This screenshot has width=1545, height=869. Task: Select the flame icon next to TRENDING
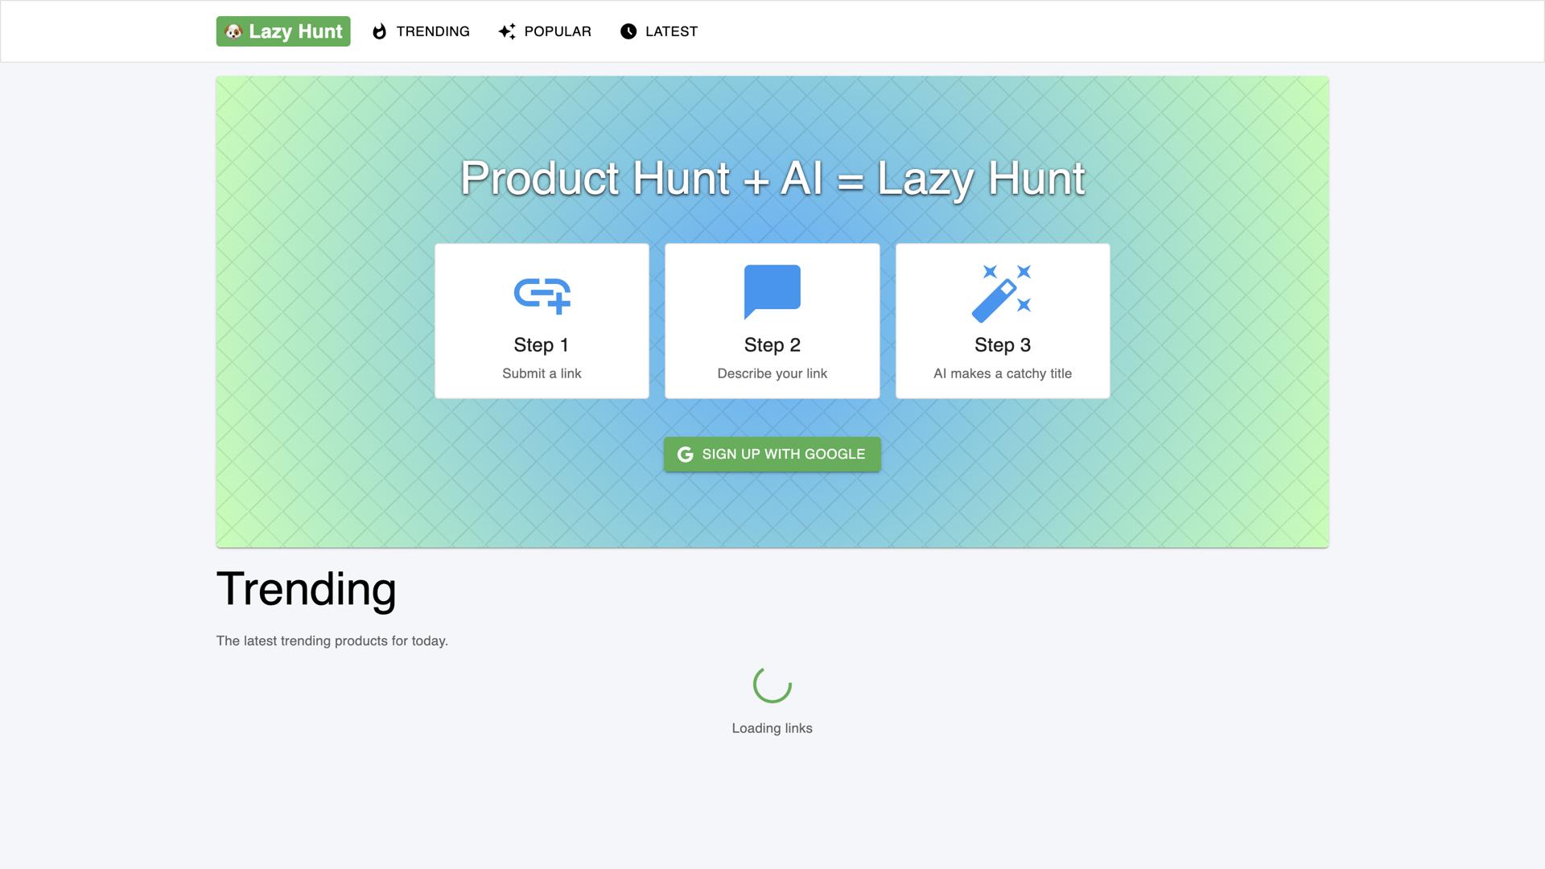(x=379, y=31)
